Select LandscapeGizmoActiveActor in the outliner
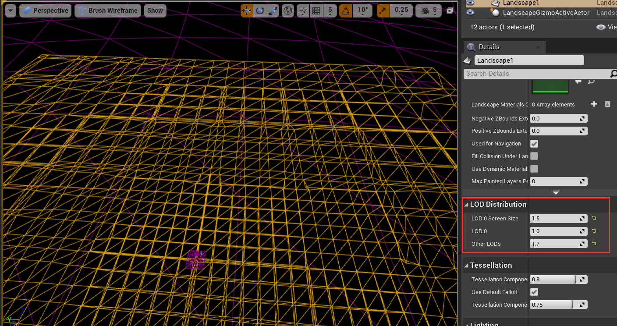Viewport: 617px width, 326px height. 546,13
